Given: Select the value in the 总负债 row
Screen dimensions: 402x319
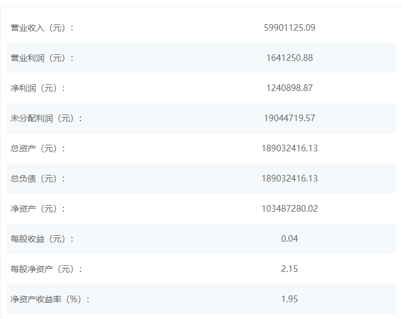Looking at the screenshot, I should point(290,178).
